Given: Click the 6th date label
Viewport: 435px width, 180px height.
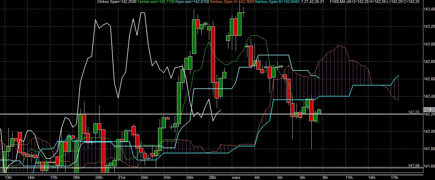Looking at the screenshot, I should coord(303,177).
